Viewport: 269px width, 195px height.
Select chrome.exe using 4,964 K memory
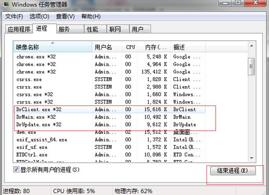[110, 64]
